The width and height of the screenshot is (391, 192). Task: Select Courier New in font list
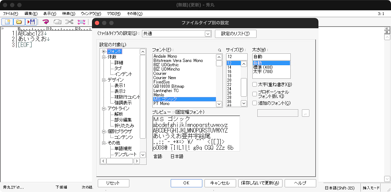[165, 78]
